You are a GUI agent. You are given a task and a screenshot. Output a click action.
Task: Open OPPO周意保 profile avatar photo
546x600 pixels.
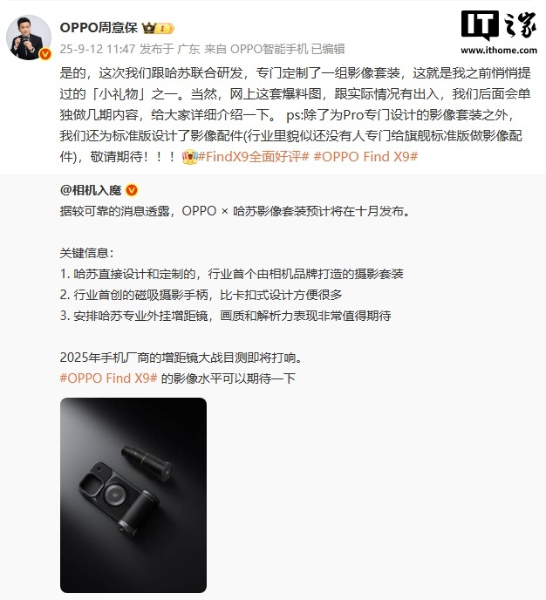click(x=29, y=37)
